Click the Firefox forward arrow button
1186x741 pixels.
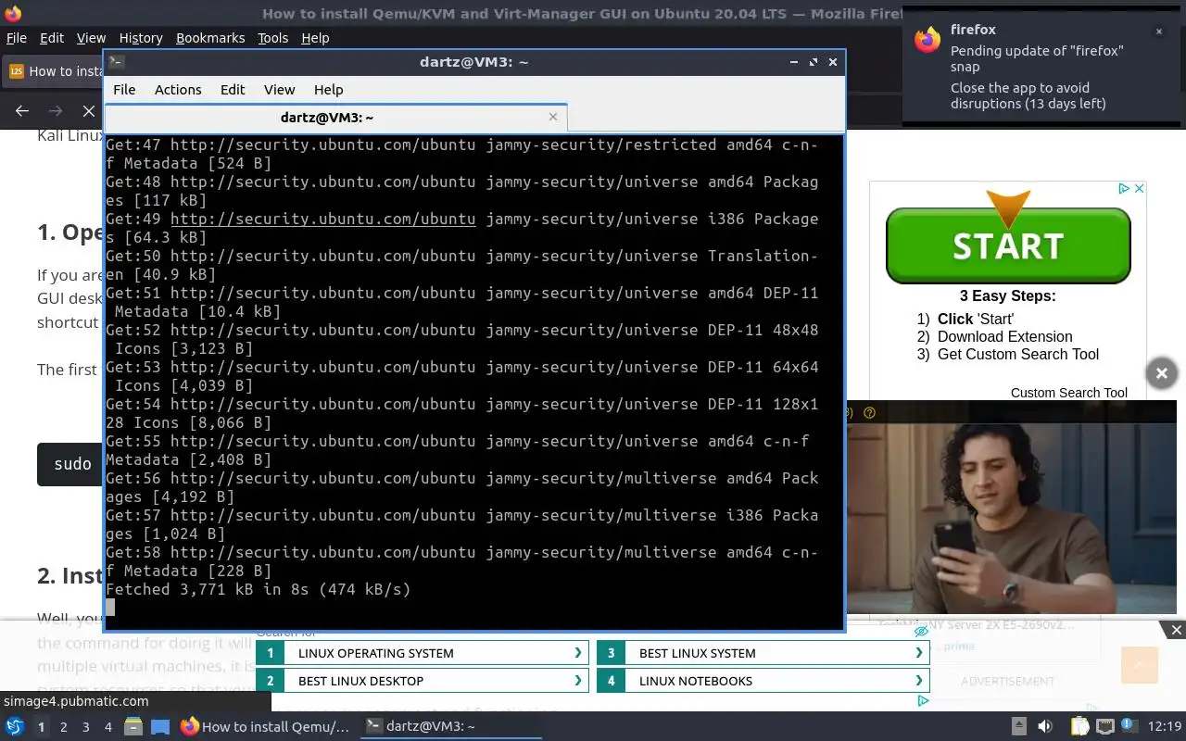[x=56, y=111]
